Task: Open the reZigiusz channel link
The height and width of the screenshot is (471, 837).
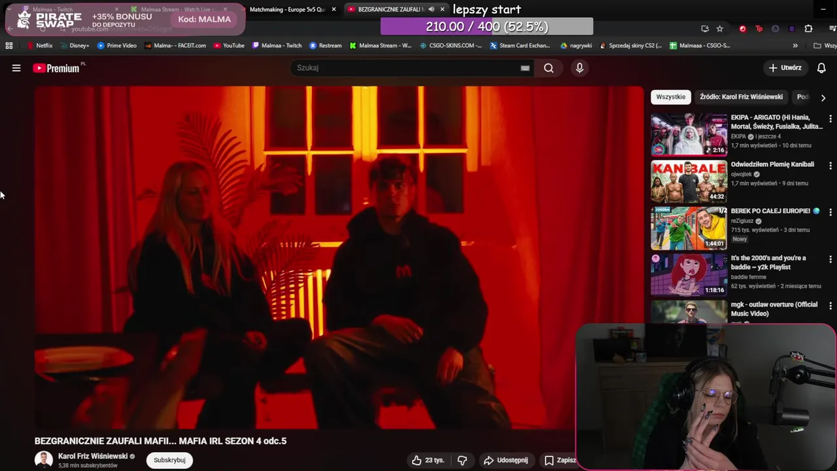Action: tap(742, 221)
